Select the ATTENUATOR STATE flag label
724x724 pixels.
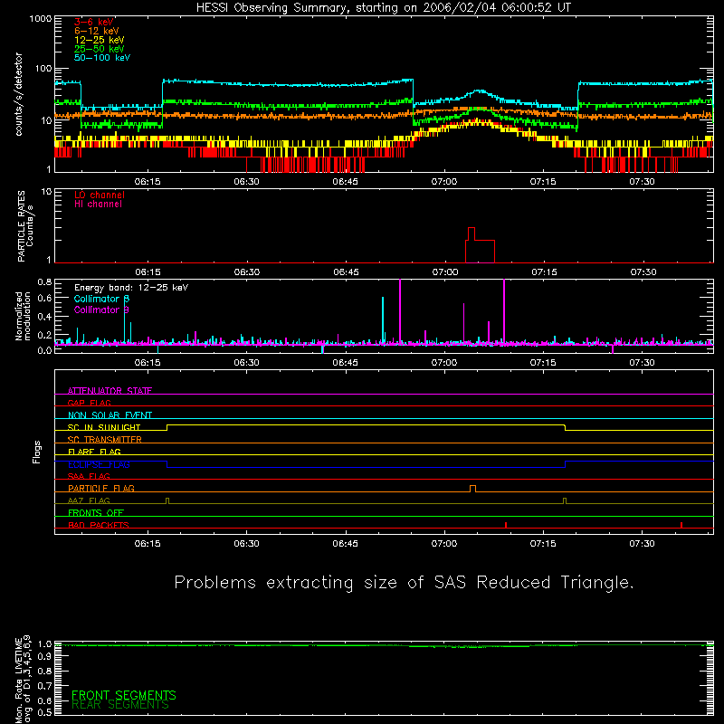coord(110,391)
